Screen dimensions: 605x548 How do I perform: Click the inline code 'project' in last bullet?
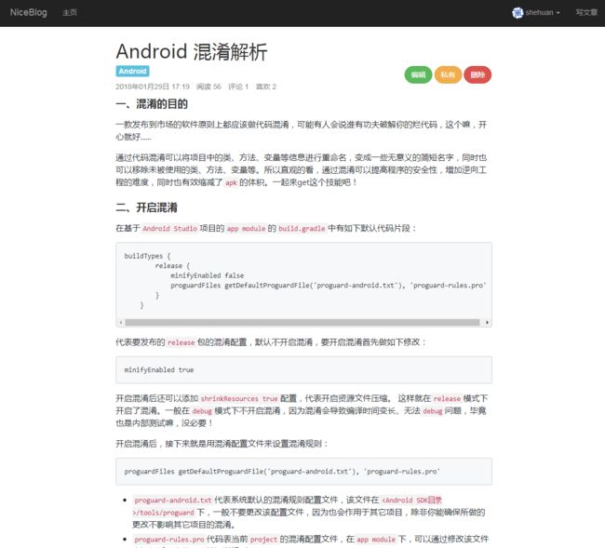[263, 540]
